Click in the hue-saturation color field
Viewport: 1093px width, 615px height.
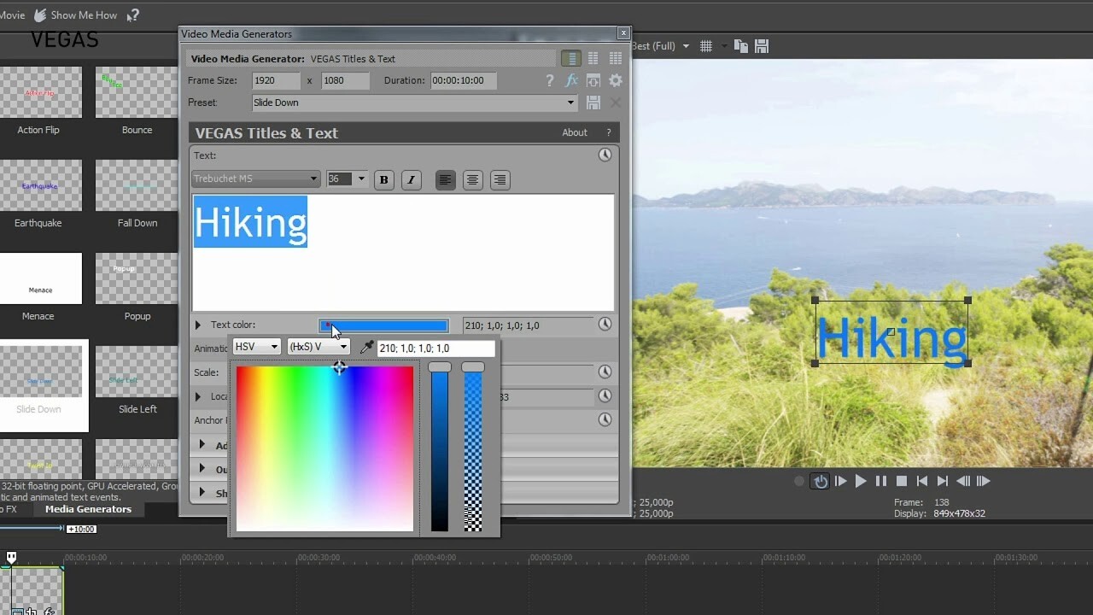[x=324, y=449]
